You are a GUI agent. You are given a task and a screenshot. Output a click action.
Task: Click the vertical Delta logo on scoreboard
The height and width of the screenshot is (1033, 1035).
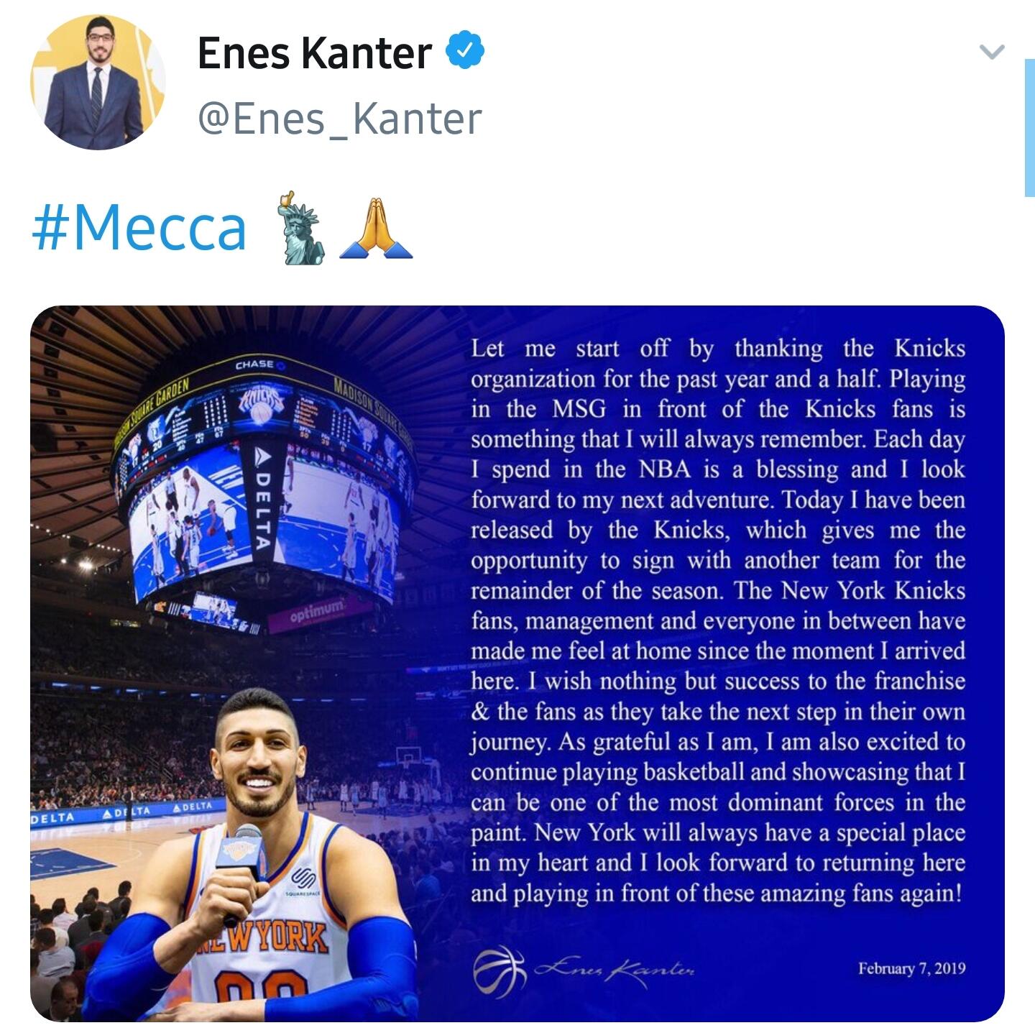(263, 500)
